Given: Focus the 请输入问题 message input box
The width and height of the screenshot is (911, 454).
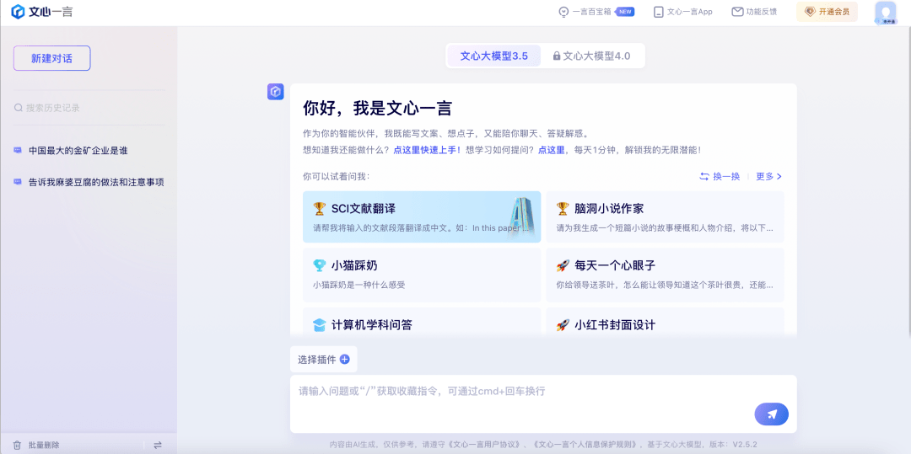Looking at the screenshot, I should click(x=543, y=404).
